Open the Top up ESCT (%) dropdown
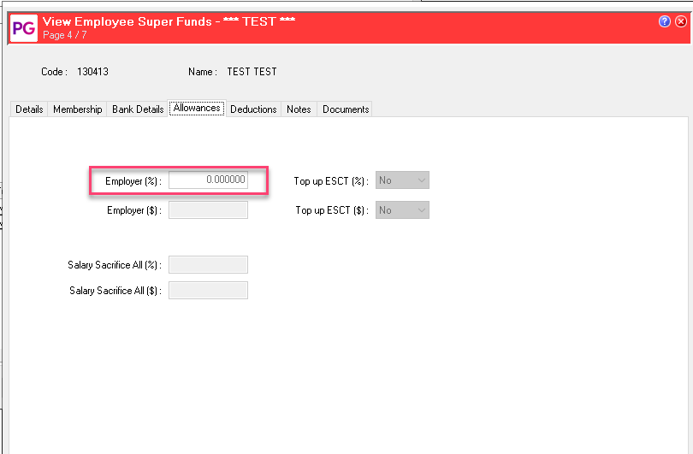Screen dimensions: 693x454 (402, 180)
